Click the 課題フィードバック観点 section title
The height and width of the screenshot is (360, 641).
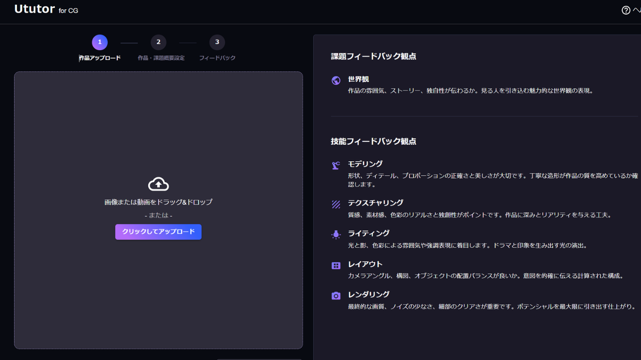point(374,56)
